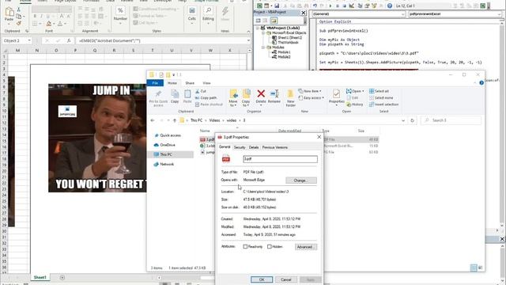Click Insert Function fx icon

click(x=69, y=40)
